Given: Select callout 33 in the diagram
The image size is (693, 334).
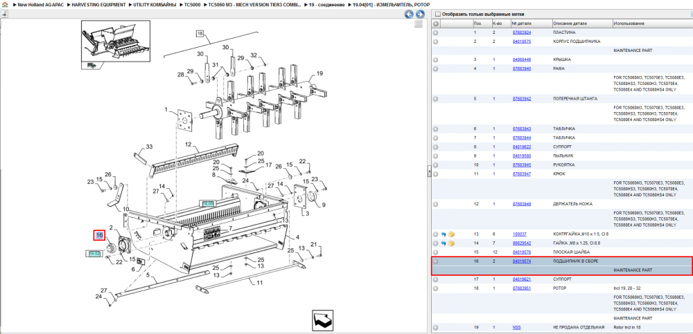Looking at the screenshot, I should (149, 147).
